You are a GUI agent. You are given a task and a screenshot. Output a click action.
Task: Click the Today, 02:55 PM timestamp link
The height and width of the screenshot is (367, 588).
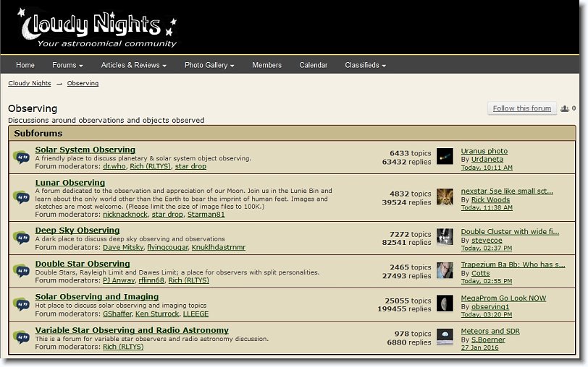coord(487,281)
